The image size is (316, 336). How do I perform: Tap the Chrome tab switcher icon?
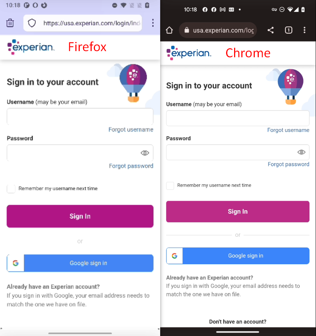point(288,30)
